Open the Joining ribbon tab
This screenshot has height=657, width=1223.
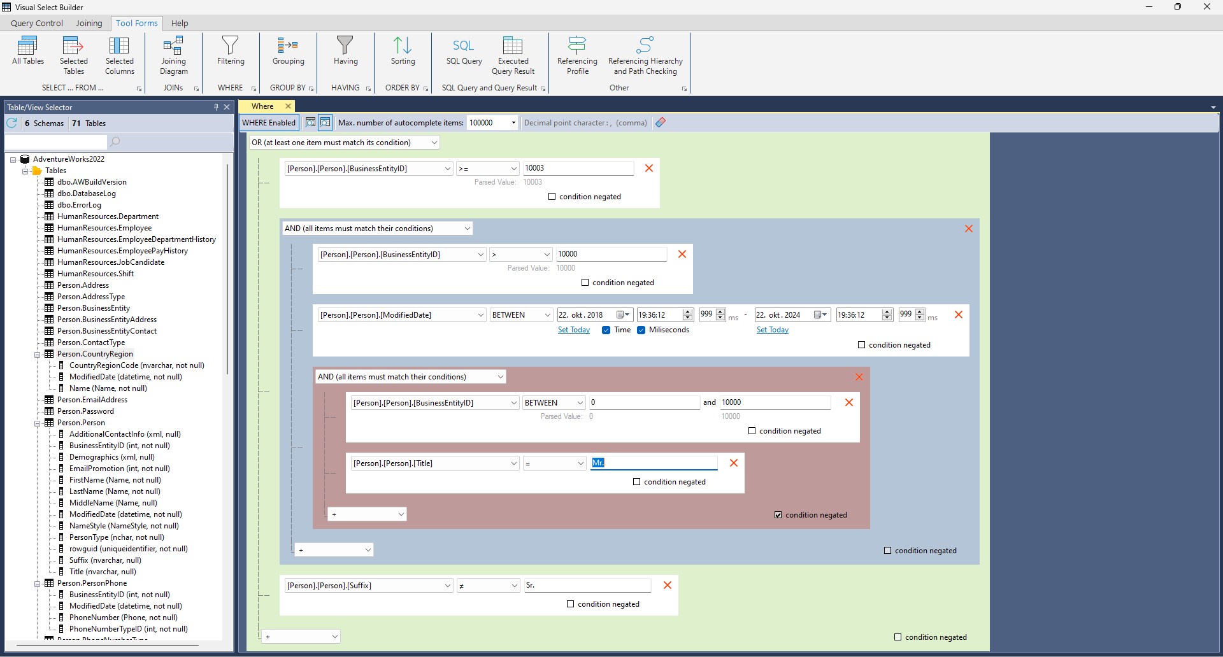[x=89, y=24]
